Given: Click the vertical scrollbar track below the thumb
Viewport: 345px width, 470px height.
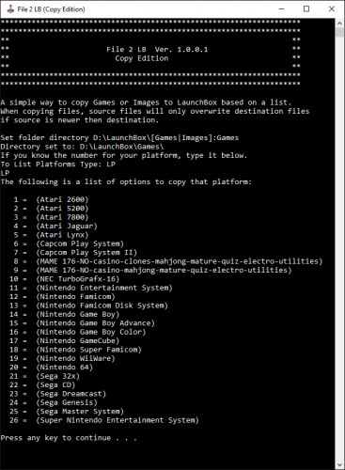Looking at the screenshot, I should pos(339,247).
